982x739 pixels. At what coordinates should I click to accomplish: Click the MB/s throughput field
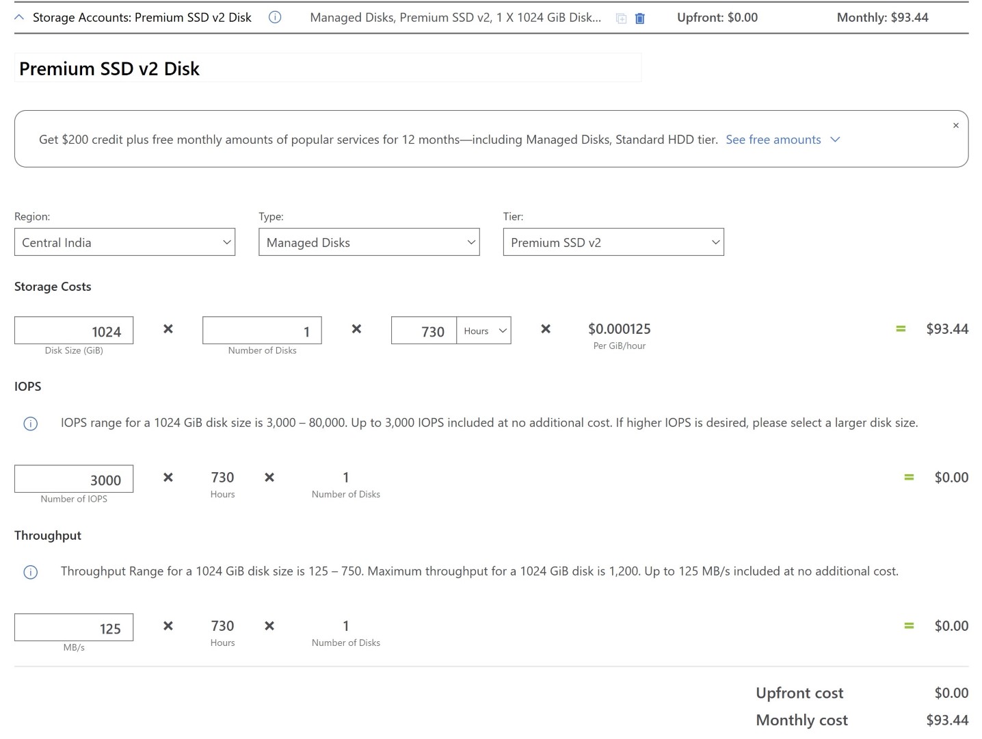(74, 627)
